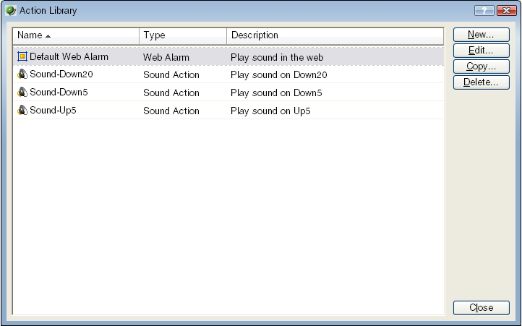Click the Copy... button
This screenshot has height=326, width=522.
(x=481, y=67)
